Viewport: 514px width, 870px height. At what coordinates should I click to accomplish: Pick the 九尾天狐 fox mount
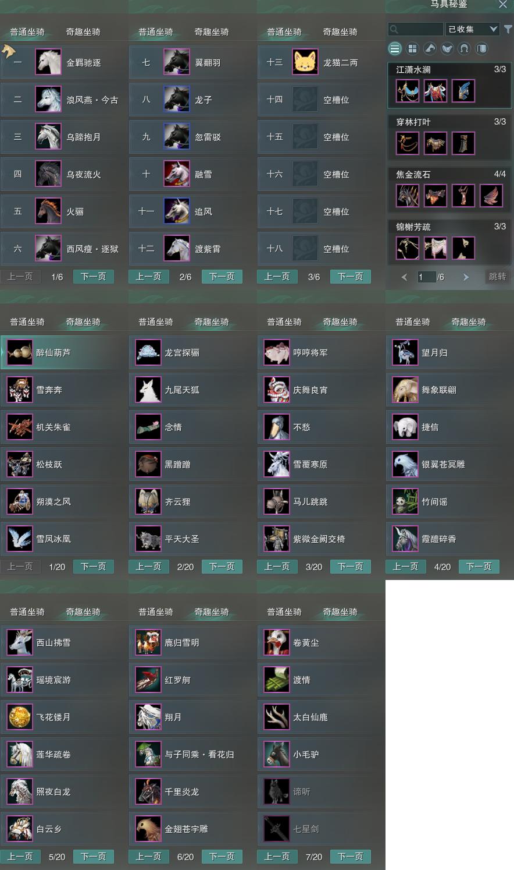192,390
